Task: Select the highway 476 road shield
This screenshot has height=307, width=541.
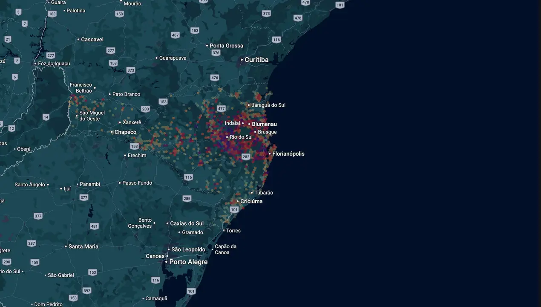Action: pos(214,78)
